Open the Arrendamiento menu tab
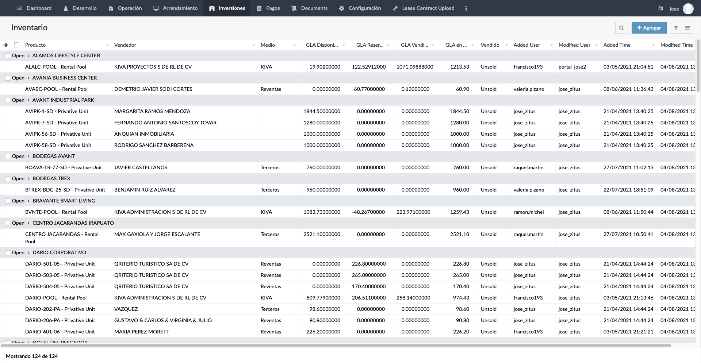Image resolution: width=701 pixels, height=363 pixels. pos(176,8)
